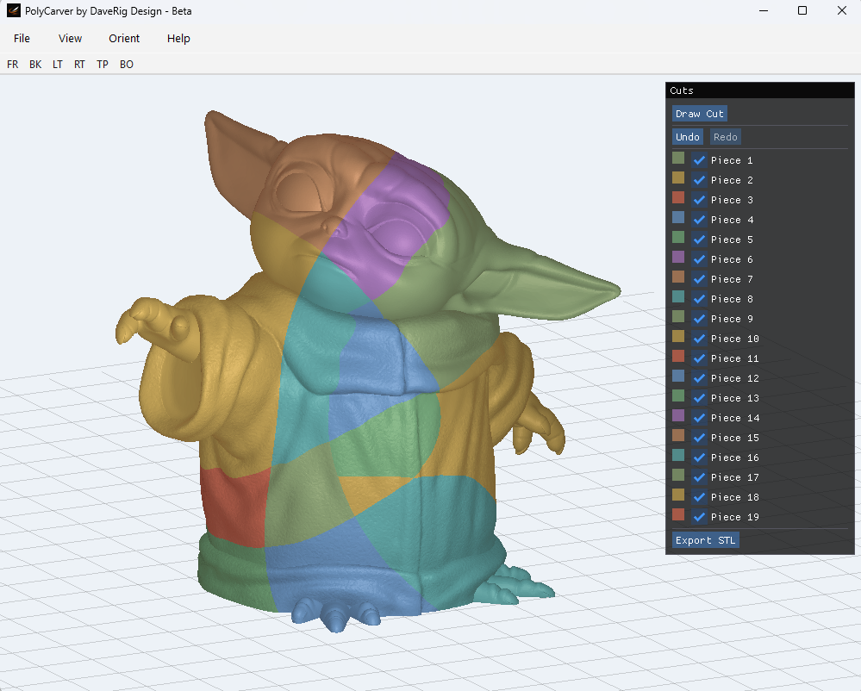Click the swatch beside Piece 19
The image size is (861, 691).
(x=678, y=515)
